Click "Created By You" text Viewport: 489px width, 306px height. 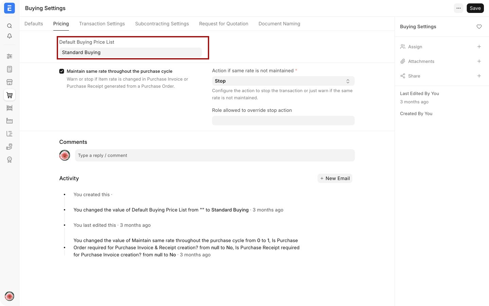click(x=416, y=114)
